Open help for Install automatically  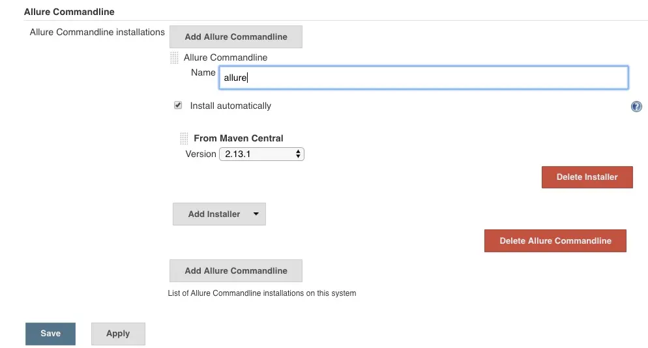coord(636,107)
